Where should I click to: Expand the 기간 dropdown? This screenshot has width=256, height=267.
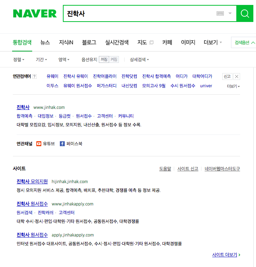tap(41, 59)
